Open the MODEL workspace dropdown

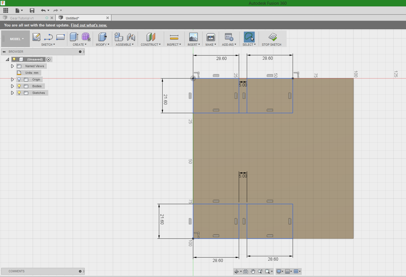click(17, 39)
